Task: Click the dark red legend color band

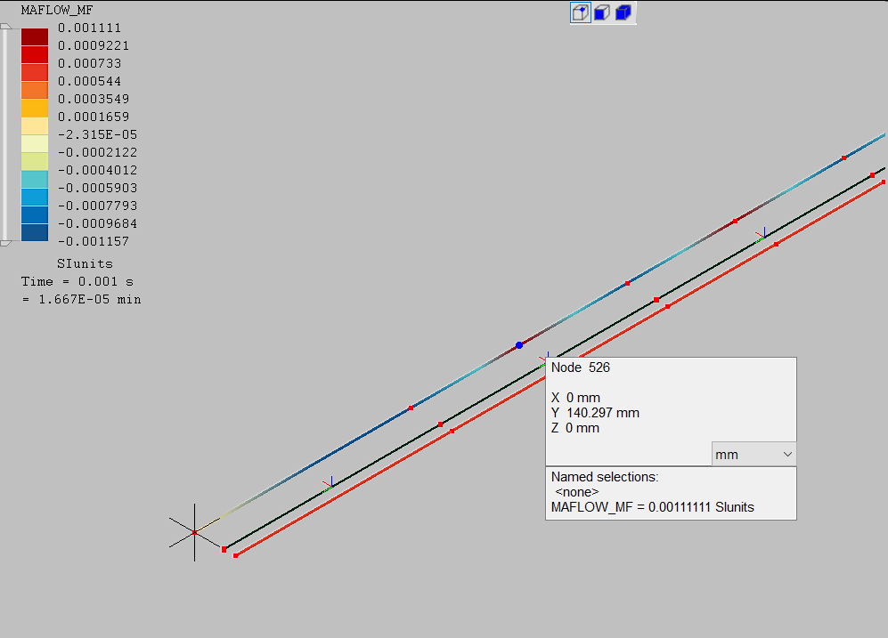Action: coord(35,36)
